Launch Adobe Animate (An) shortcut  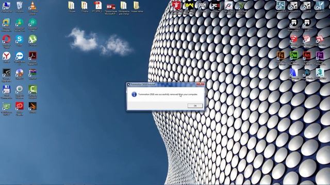click(x=307, y=58)
